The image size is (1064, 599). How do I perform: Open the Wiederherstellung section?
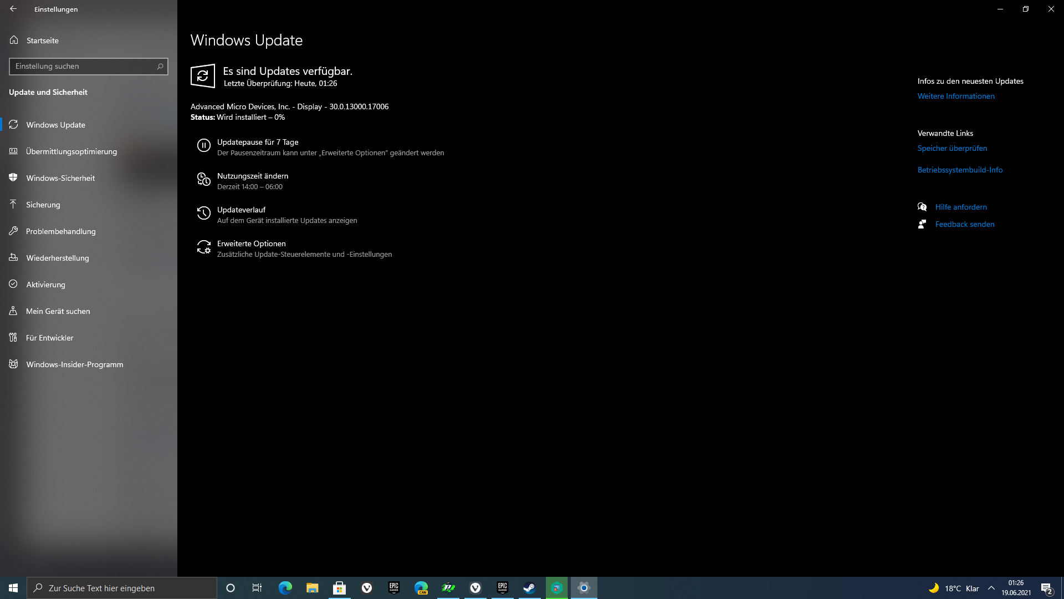coord(57,258)
